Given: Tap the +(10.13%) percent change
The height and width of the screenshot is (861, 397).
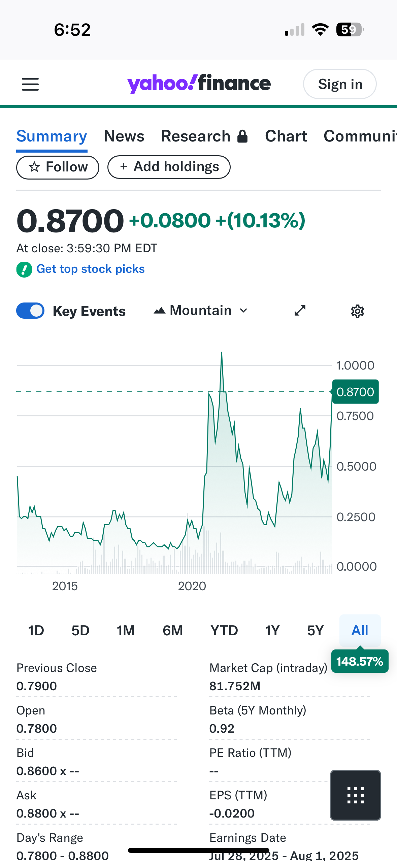Looking at the screenshot, I should click(261, 221).
